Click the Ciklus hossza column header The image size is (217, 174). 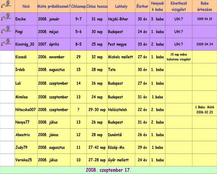click(97, 7)
